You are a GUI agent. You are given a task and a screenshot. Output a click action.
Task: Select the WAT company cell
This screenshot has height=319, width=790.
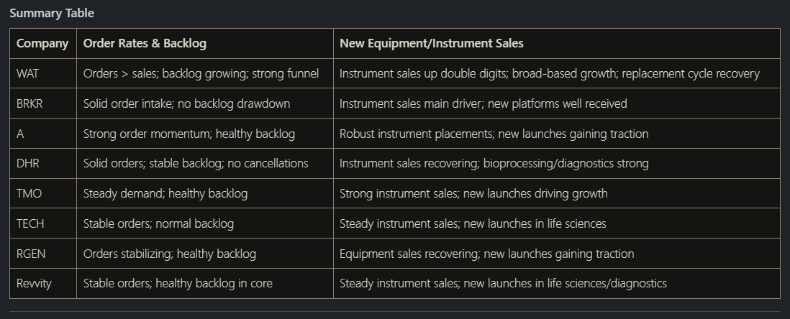[x=43, y=73]
